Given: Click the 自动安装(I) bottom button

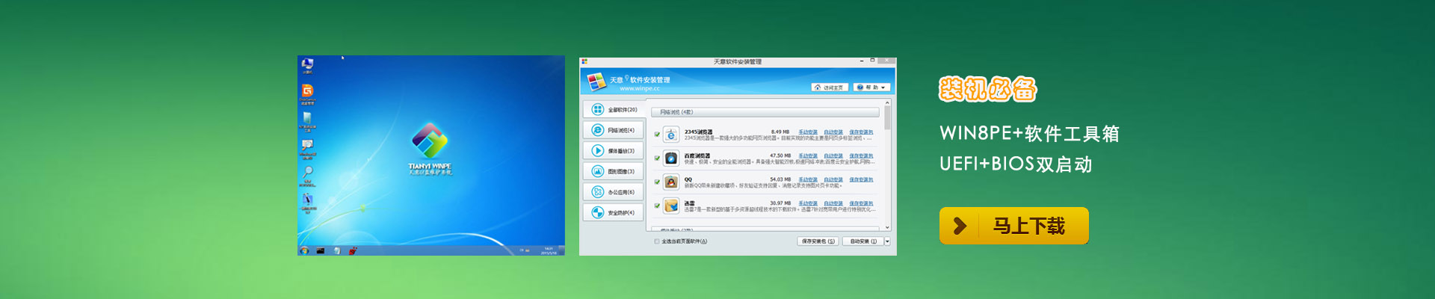Looking at the screenshot, I should (863, 241).
